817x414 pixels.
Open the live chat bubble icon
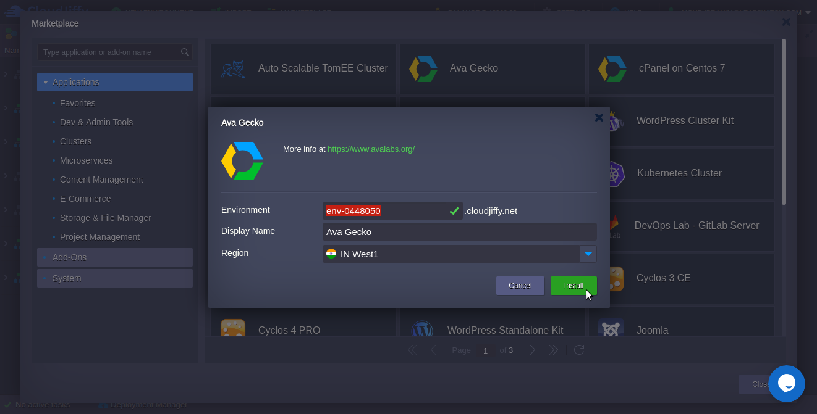[786, 383]
